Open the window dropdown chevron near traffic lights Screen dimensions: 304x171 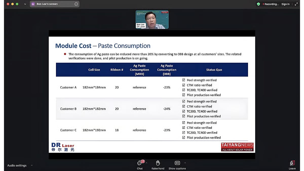[x=25, y=4]
